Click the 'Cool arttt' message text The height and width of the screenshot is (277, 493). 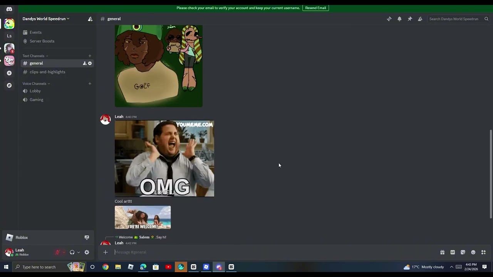pos(123,201)
